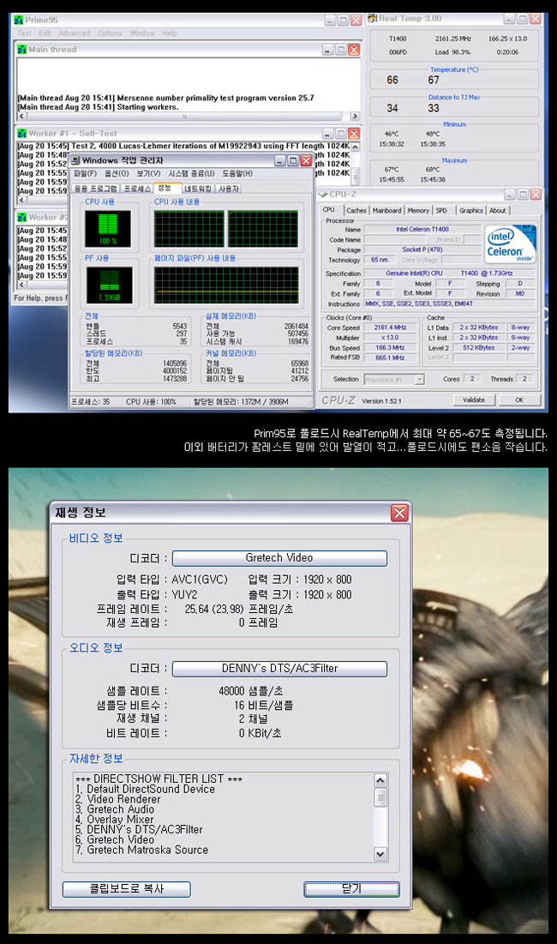
Task: Click the DENNY's DTS/AC3Filter decoder button
Action: point(279,668)
